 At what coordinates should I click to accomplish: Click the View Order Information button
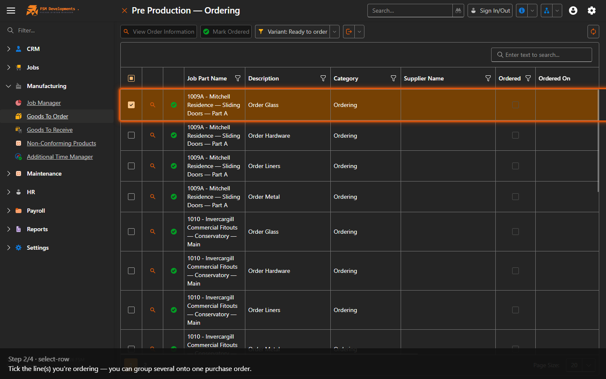[159, 32]
